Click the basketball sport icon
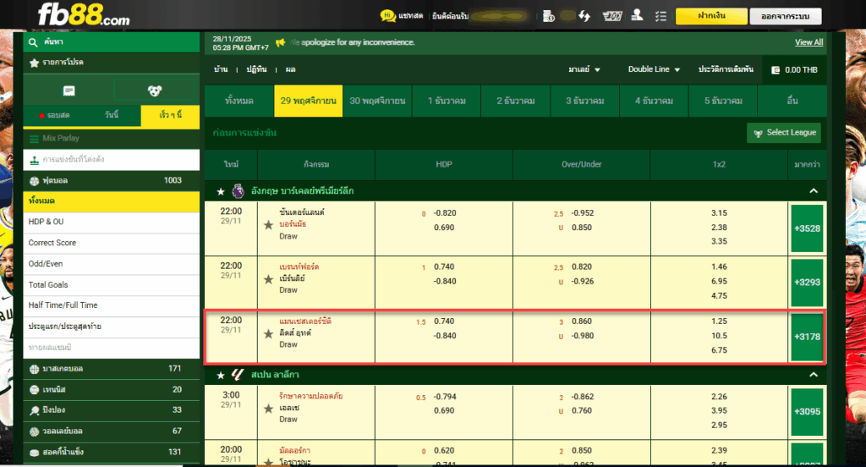 34,369
